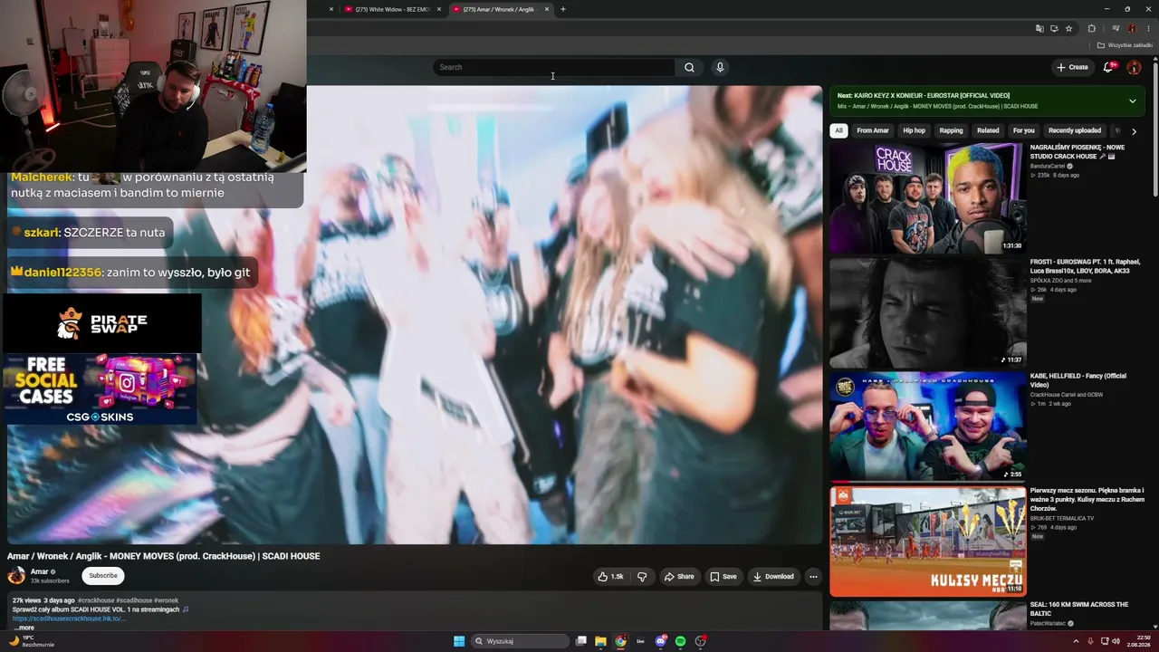Viewport: 1159px width, 652px height.
Task: Close the Amar / Wronek / Anglik tab
Action: 547,9
